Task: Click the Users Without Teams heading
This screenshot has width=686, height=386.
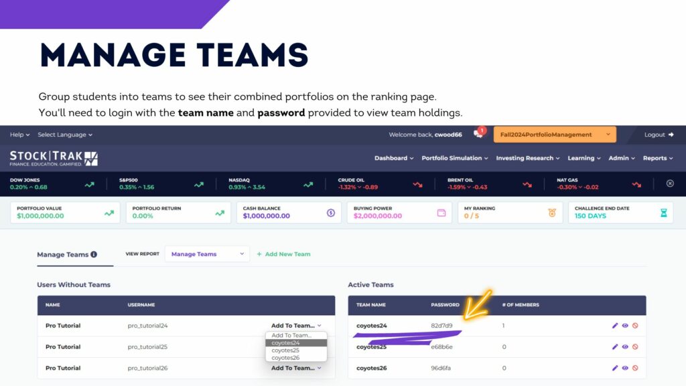Action: pyautogui.click(x=74, y=285)
